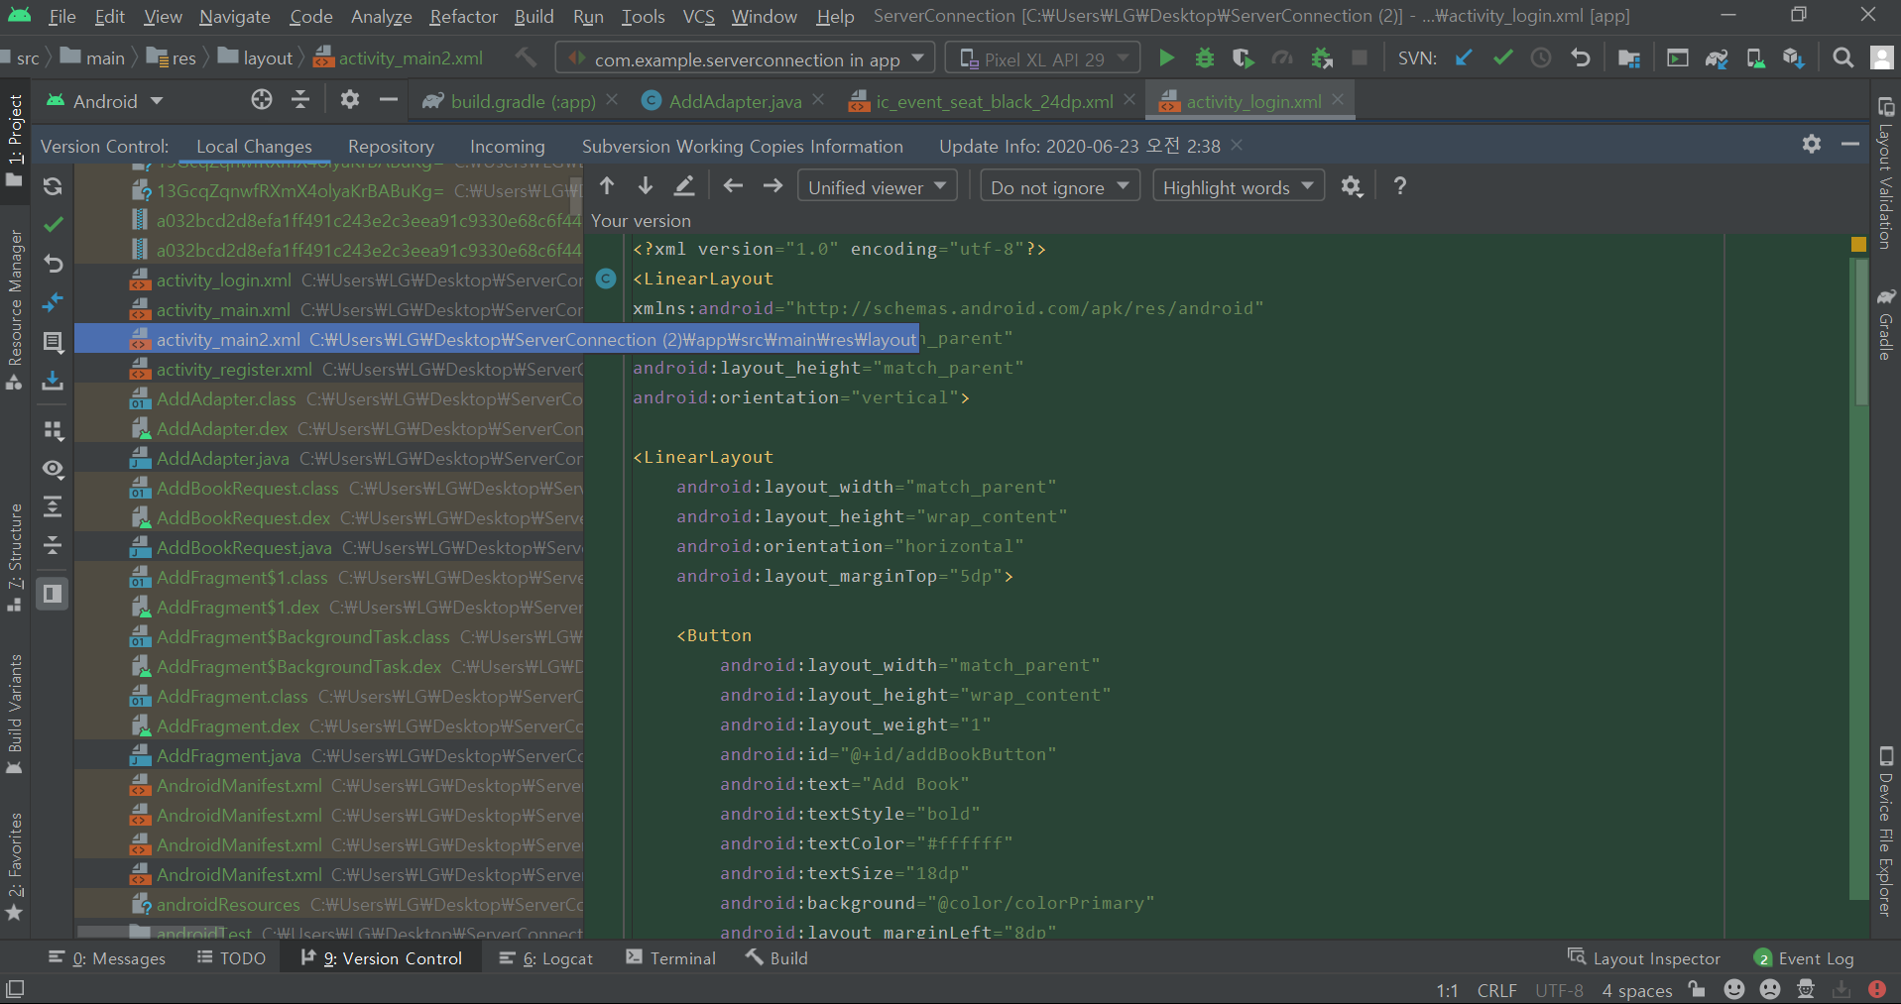Open the com.example.serverconnection run configuration dropdown
Image resolution: width=1901 pixels, height=1004 pixels.
744,58
